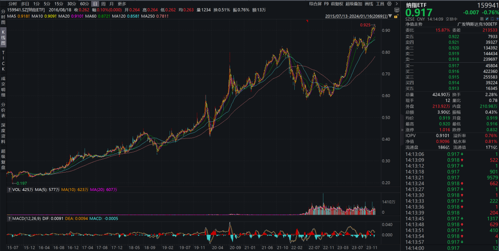Switch to 分时 timeframe tab
The image size is (499, 251).
[x=13, y=4]
